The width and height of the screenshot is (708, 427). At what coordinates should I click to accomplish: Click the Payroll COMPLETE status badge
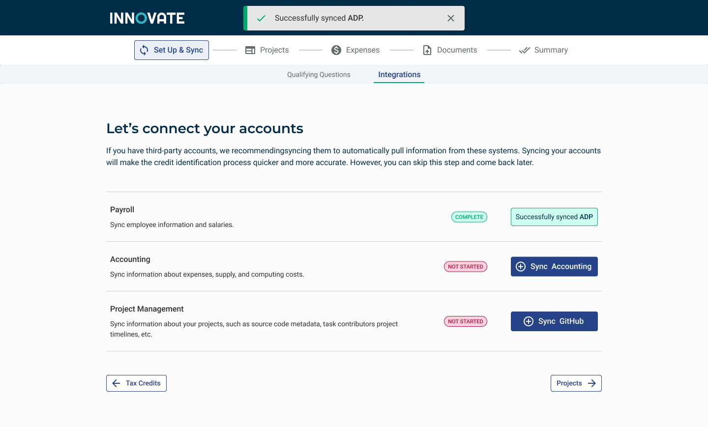(469, 217)
